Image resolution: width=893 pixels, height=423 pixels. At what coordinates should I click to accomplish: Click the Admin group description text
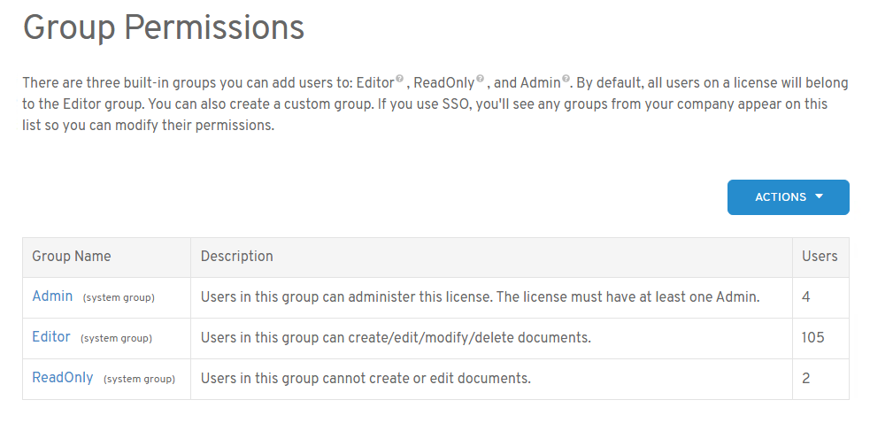[x=480, y=297]
